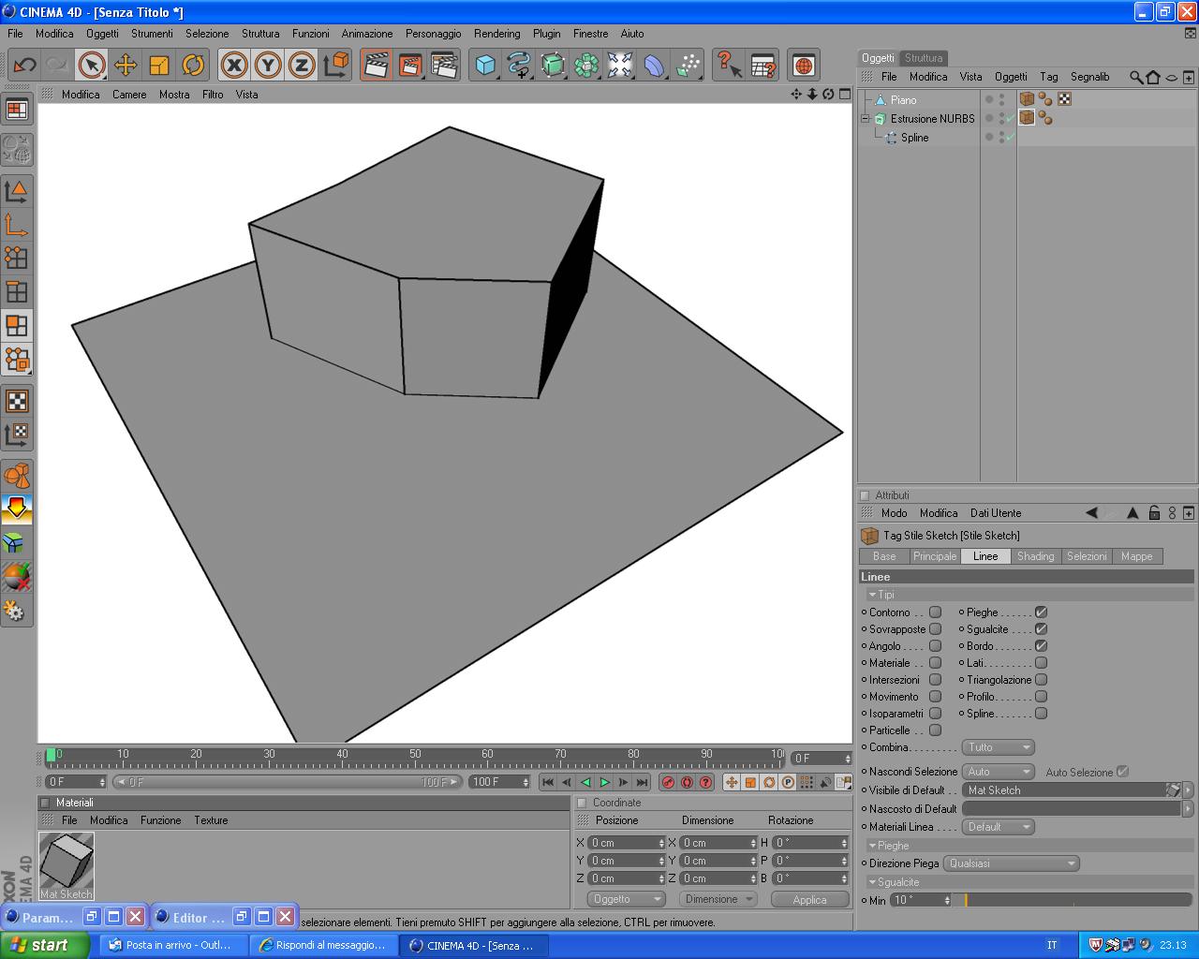Toggle the X axis lock button
The height and width of the screenshot is (959, 1199).
[234, 65]
